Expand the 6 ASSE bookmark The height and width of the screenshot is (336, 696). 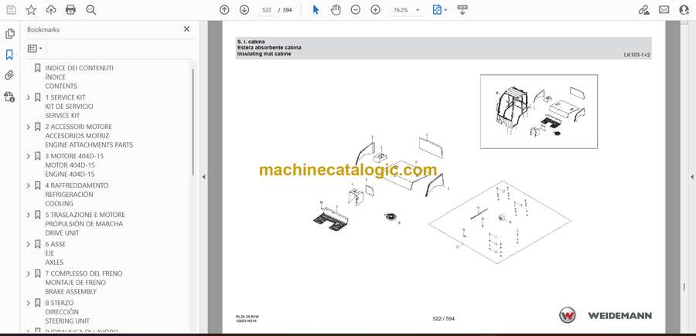29,244
